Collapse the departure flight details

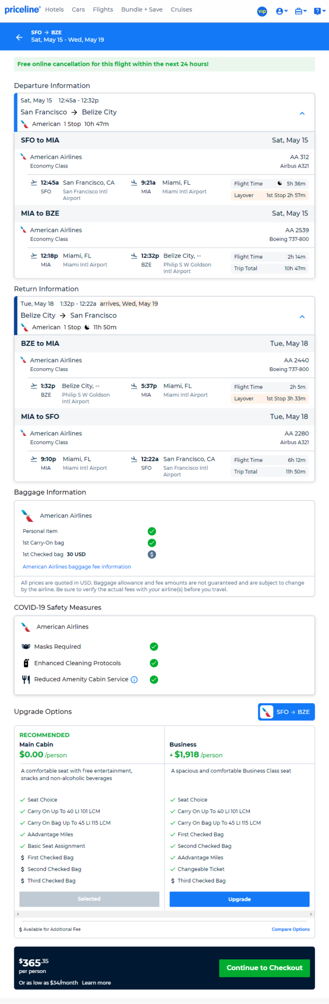[x=302, y=113]
